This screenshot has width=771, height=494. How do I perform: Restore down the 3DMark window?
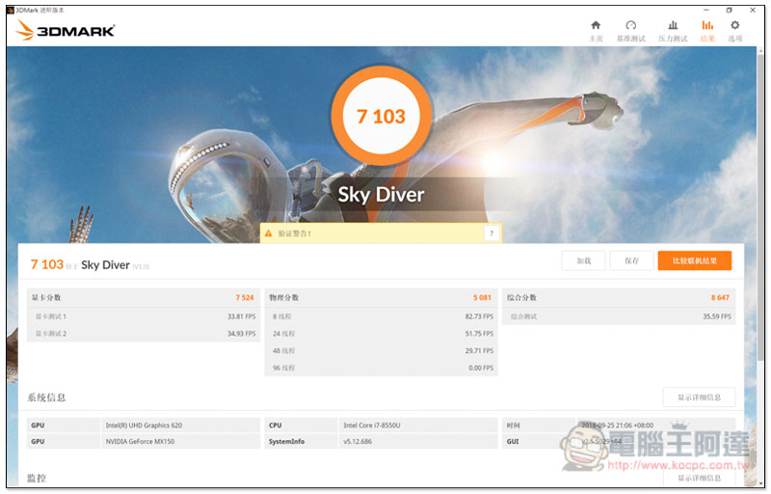(x=730, y=10)
